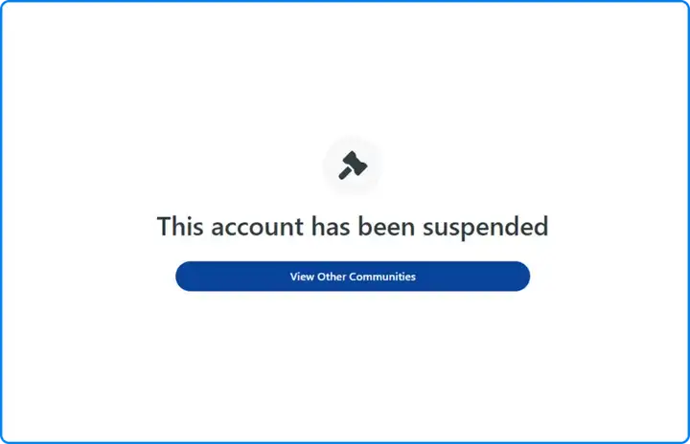Click the word 'Other' on the button
This screenshot has height=444, width=690.
[x=332, y=277]
